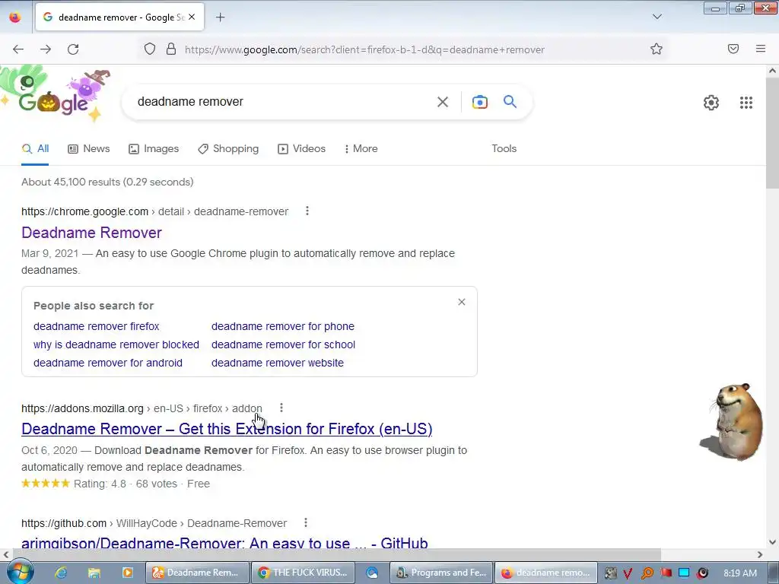Open the Google apps grid

[746, 103]
